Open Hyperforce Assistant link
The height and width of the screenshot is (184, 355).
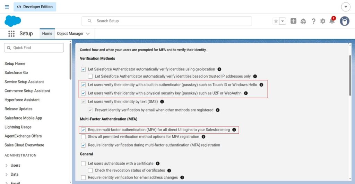click(22, 100)
